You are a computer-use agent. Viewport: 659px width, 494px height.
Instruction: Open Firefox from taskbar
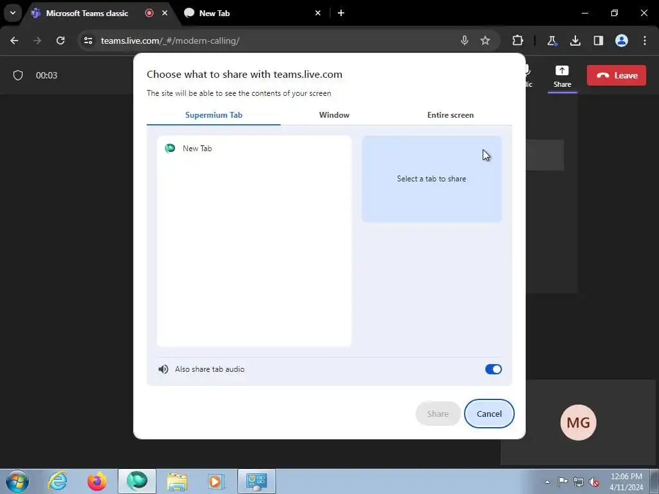click(x=97, y=481)
